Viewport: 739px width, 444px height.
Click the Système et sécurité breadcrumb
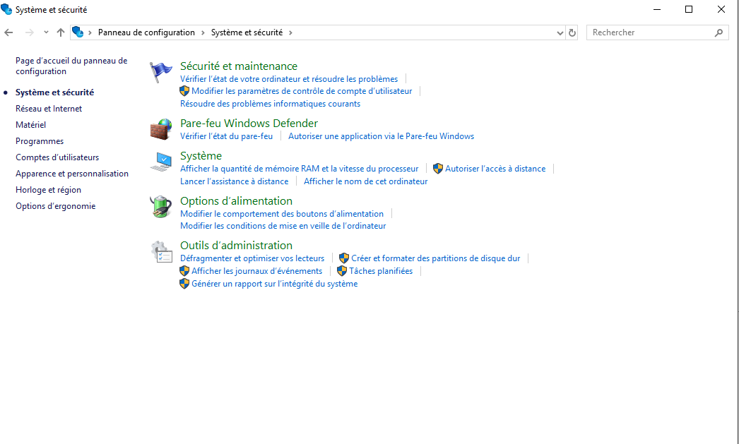(247, 32)
